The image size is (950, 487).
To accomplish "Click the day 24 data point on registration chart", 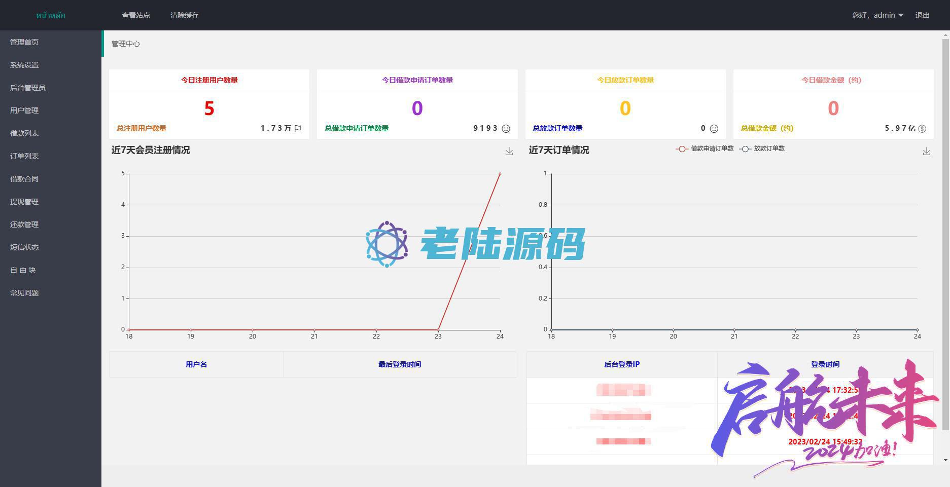I will coord(500,174).
